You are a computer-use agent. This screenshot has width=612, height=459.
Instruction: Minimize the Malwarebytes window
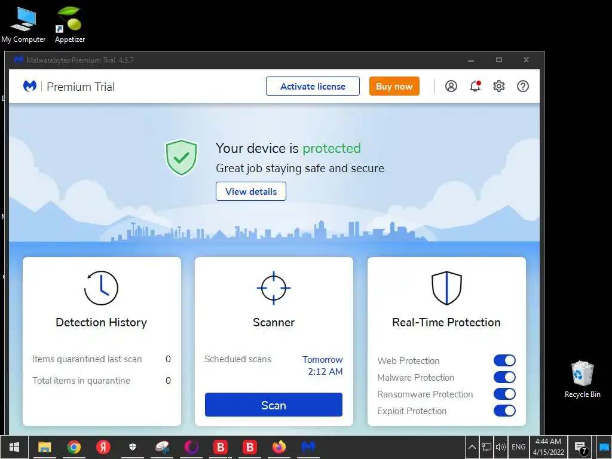click(x=471, y=60)
